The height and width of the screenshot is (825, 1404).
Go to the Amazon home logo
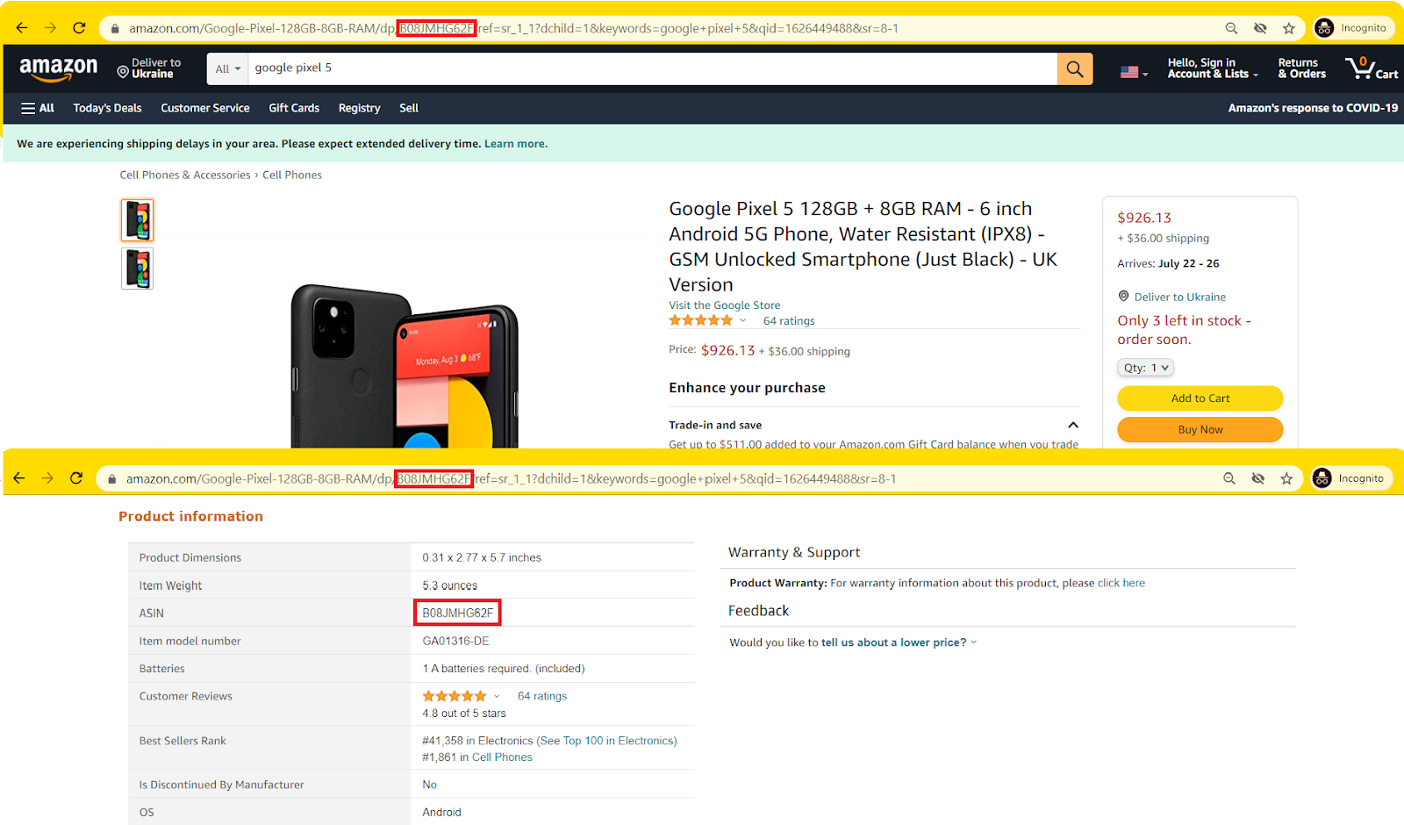pyautogui.click(x=59, y=68)
